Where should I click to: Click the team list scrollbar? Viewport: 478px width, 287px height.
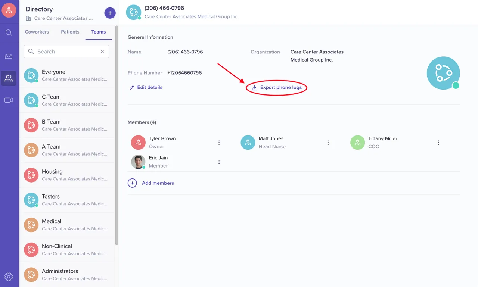coord(117,136)
